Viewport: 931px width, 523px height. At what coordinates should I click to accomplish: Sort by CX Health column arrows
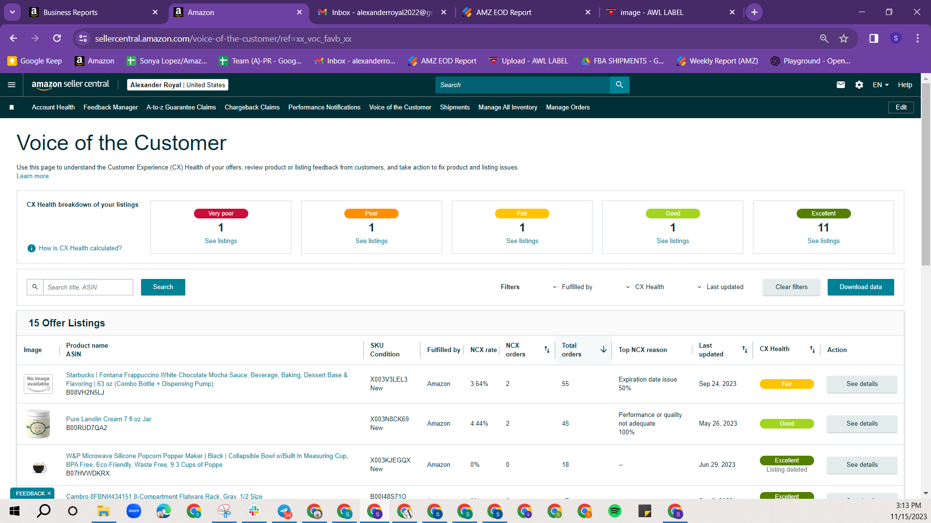click(812, 350)
